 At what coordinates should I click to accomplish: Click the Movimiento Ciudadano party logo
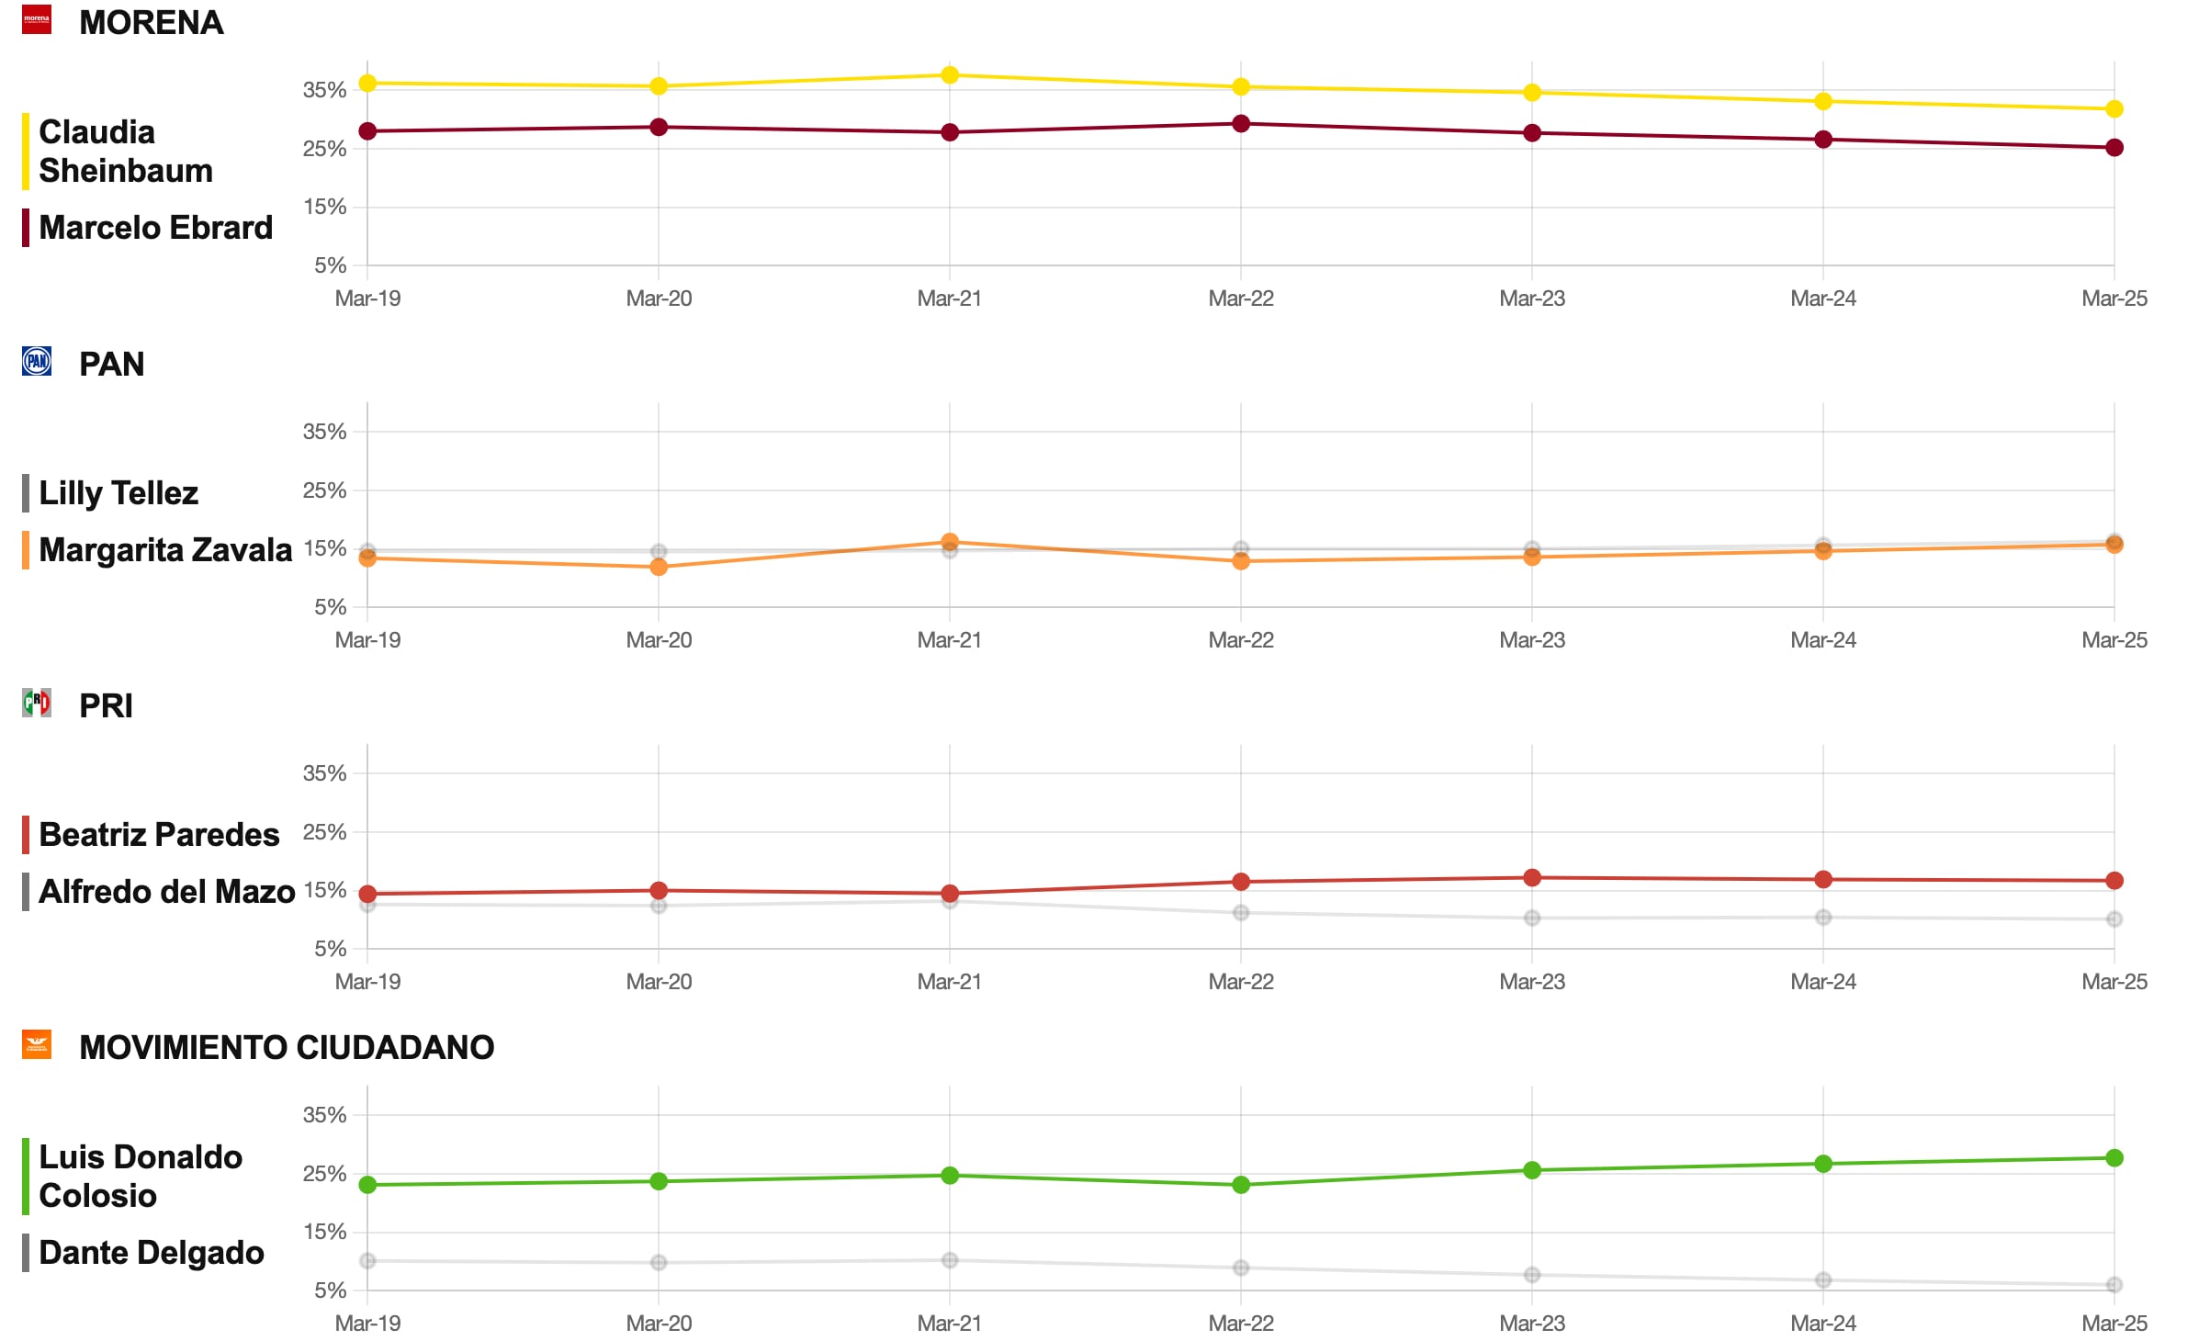pyautogui.click(x=37, y=1044)
